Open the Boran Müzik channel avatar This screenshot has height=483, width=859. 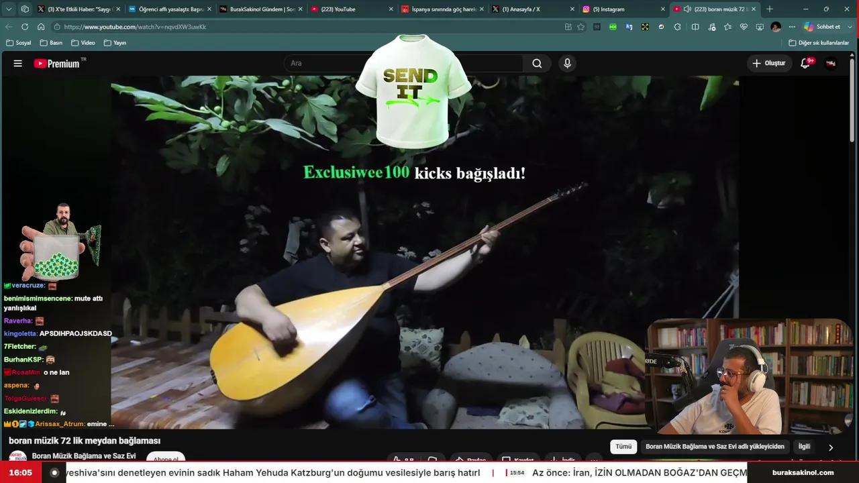coord(17,458)
